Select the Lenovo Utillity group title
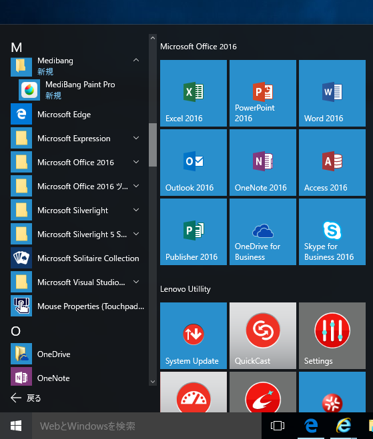Viewport: 373px width, 439px height. 185,289
